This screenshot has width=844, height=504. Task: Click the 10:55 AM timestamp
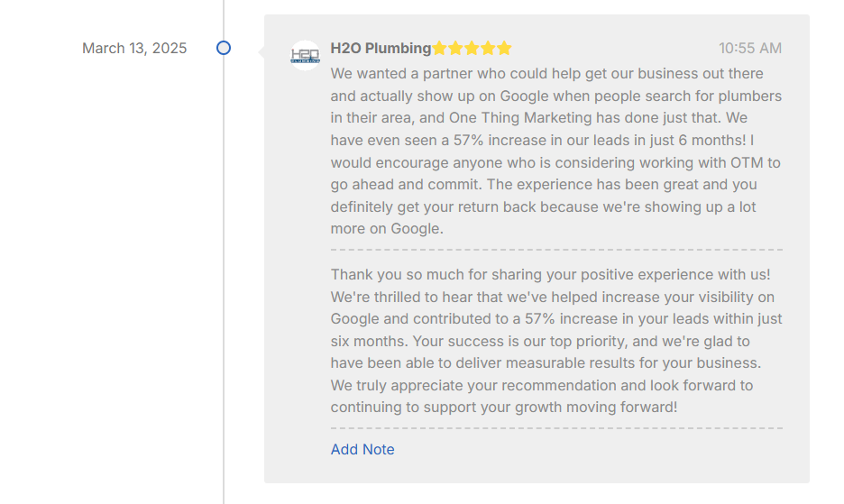click(750, 48)
